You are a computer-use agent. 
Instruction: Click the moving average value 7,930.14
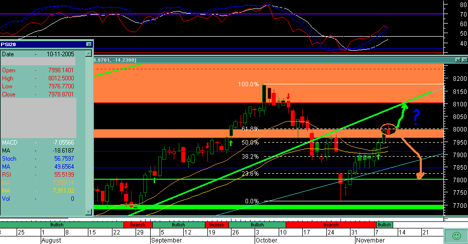(64, 183)
